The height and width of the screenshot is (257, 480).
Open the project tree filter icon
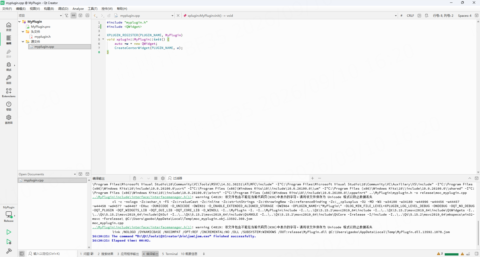pyautogui.click(x=67, y=15)
